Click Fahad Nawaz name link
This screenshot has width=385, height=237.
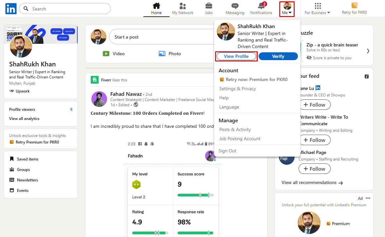tap(126, 94)
